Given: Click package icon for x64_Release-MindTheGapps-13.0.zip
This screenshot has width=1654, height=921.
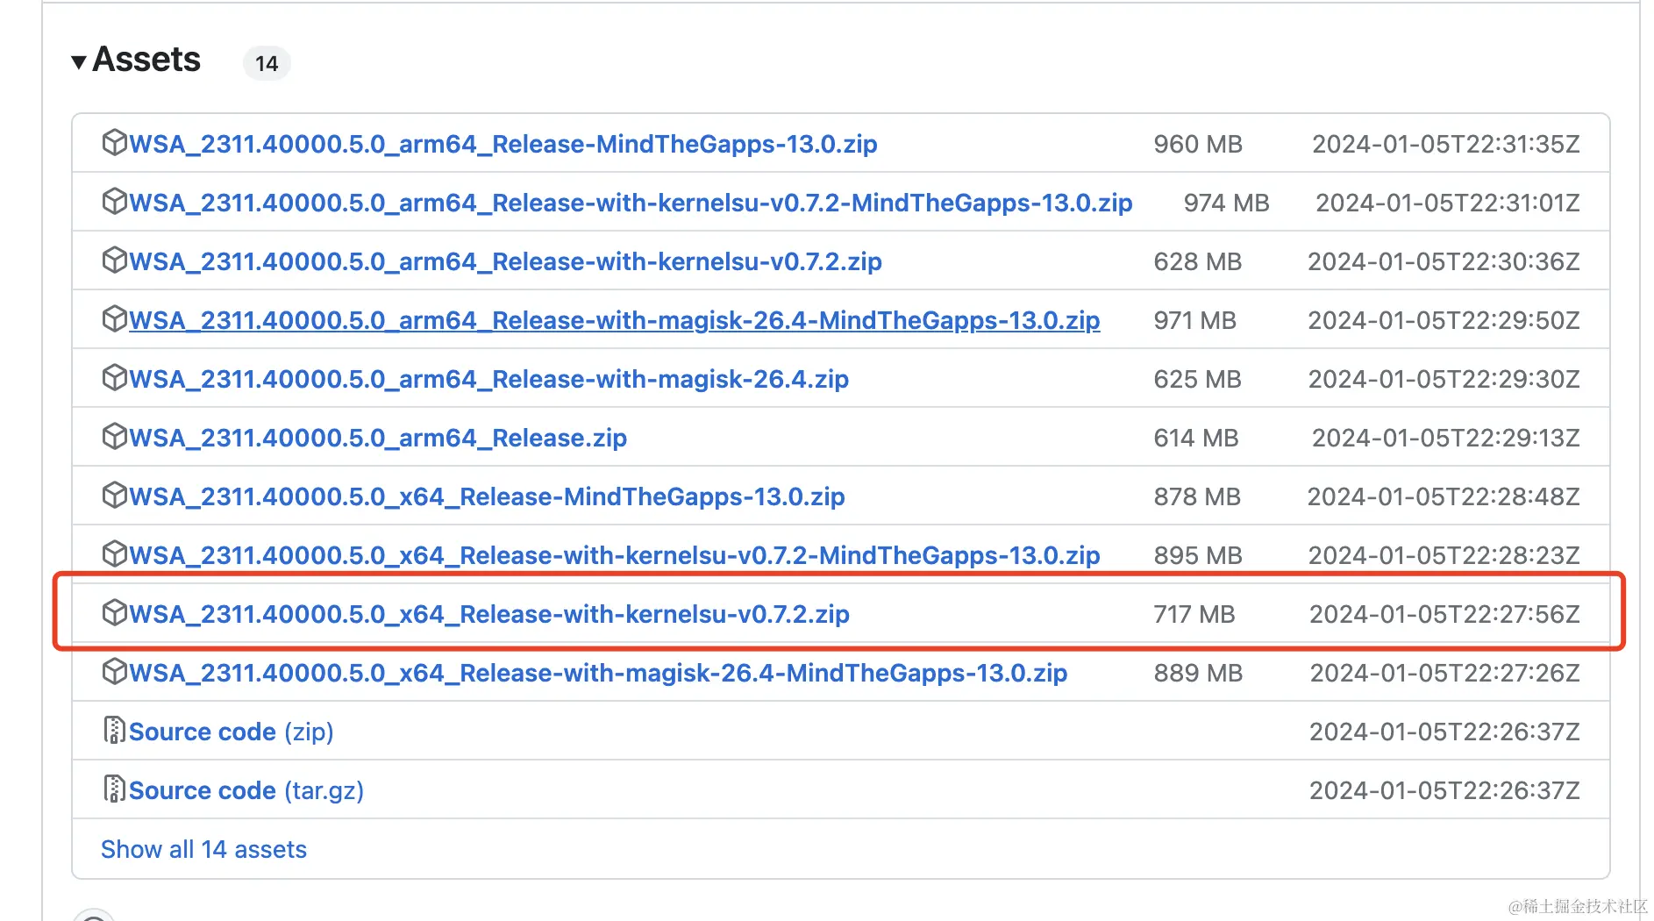Looking at the screenshot, I should coord(115,495).
